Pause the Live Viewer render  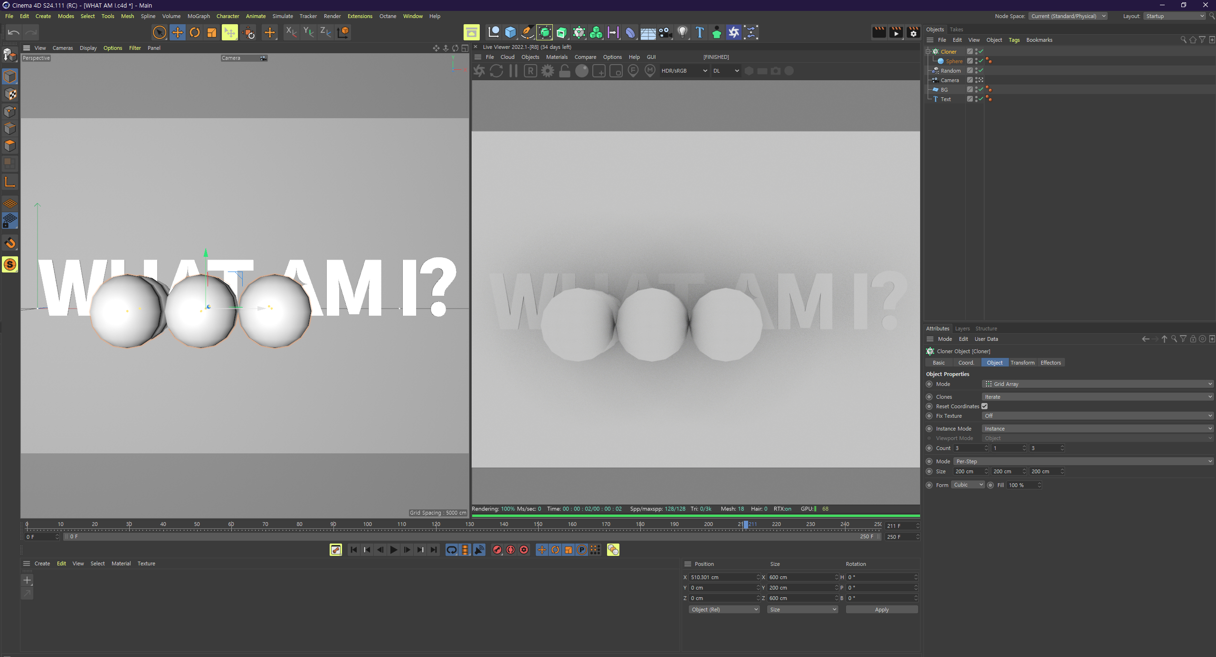click(513, 71)
